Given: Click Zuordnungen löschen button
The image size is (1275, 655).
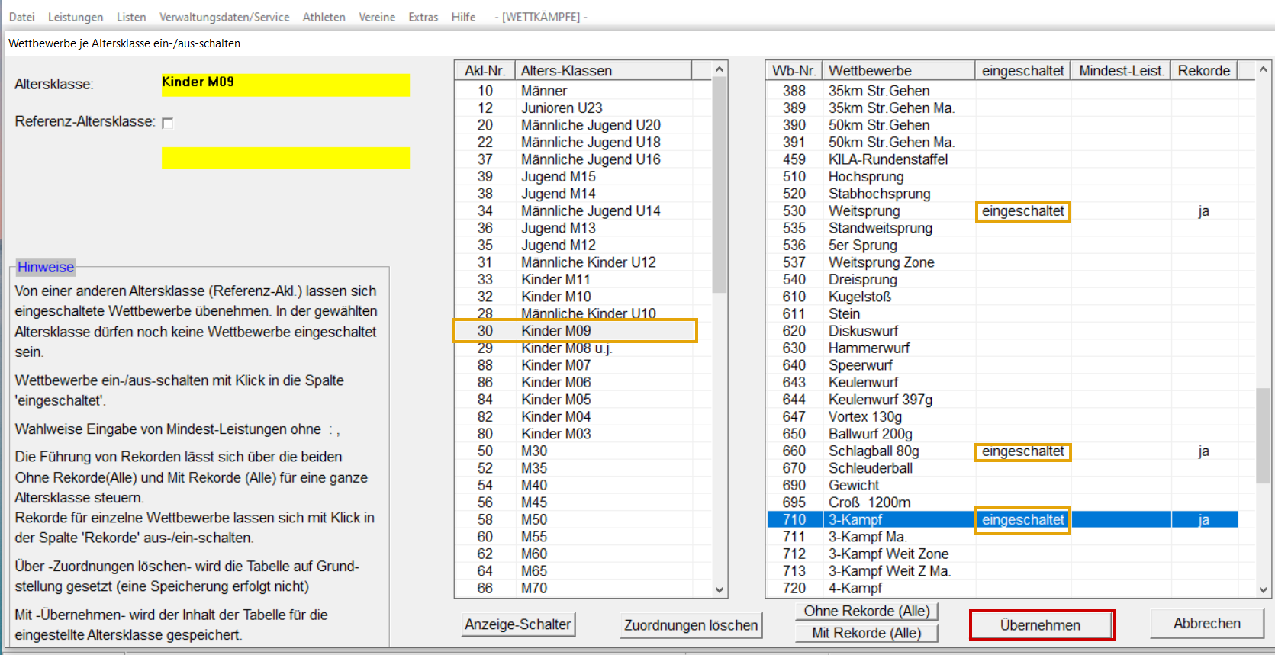Looking at the screenshot, I should point(691,625).
